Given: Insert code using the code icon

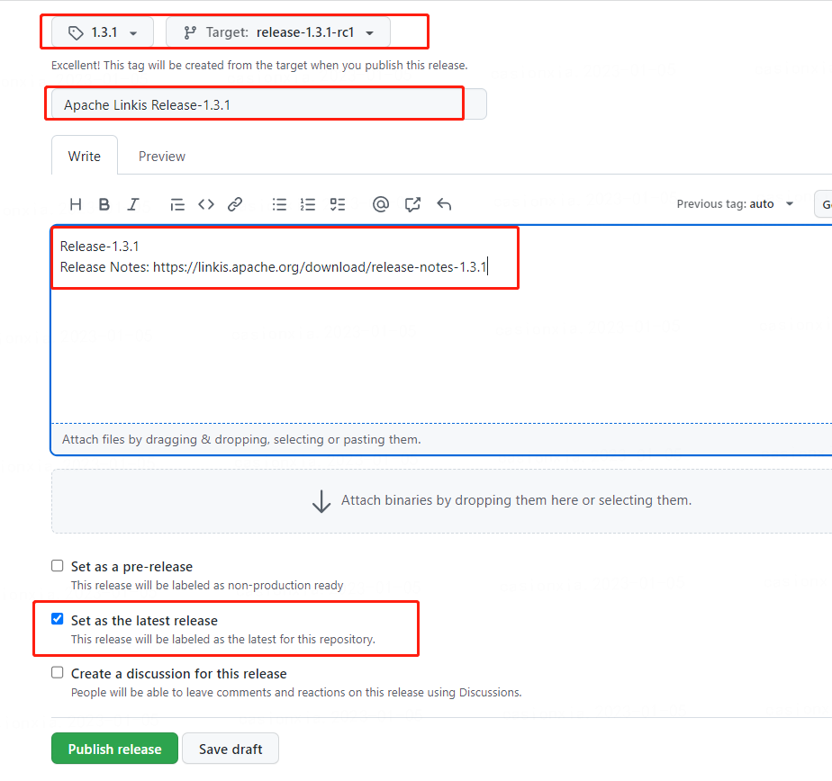Looking at the screenshot, I should coord(206,204).
